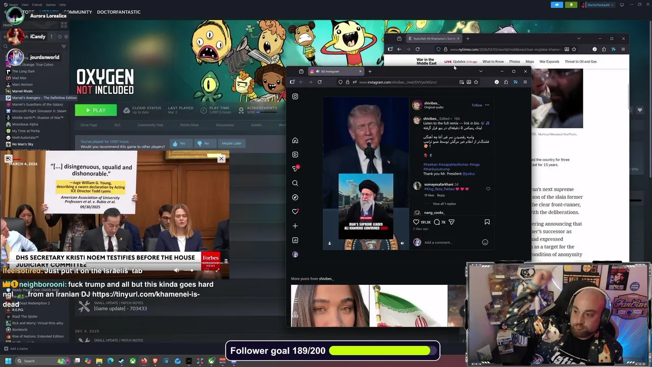Image resolution: width=652 pixels, height=367 pixels.
Task: Like somayesafarkhani's comment
Action: tap(488, 189)
